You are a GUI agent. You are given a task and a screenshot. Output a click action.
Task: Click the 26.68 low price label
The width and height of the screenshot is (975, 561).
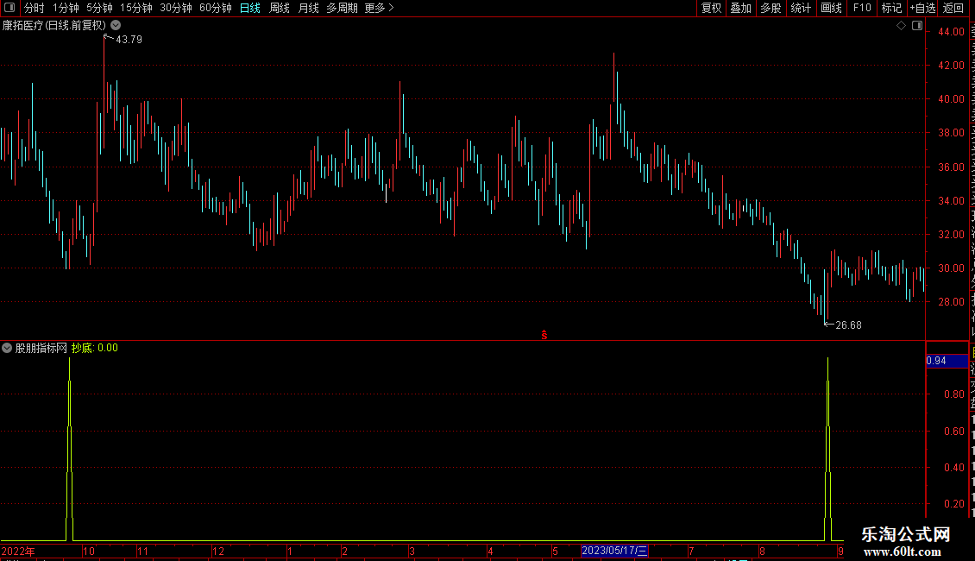tap(849, 325)
